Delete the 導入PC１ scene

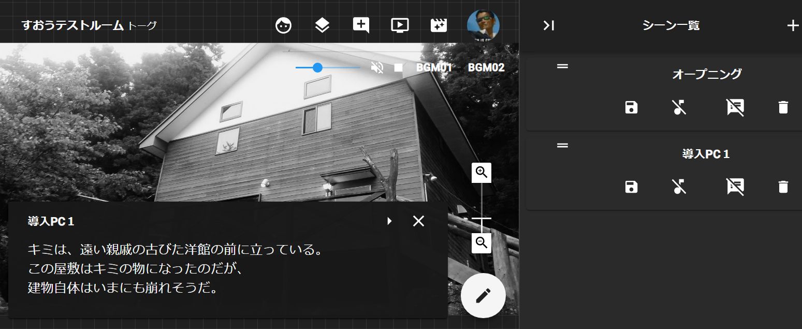click(783, 187)
